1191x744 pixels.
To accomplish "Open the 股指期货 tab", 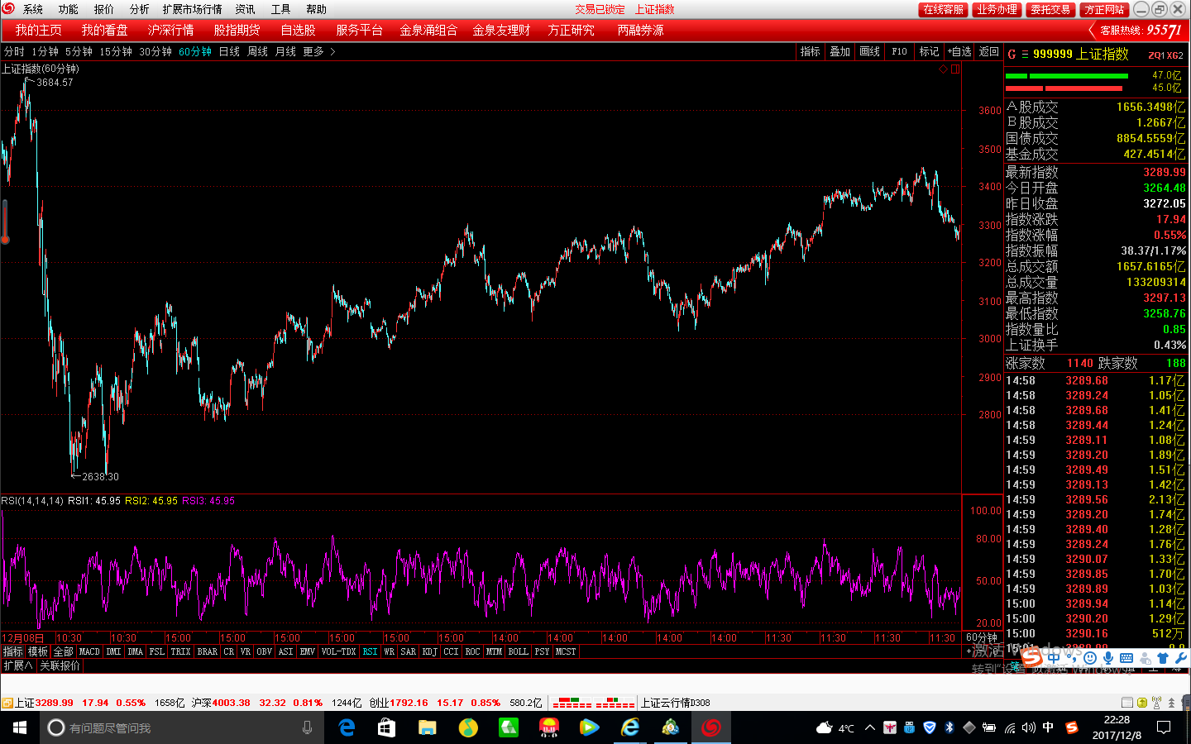I will coord(237,30).
